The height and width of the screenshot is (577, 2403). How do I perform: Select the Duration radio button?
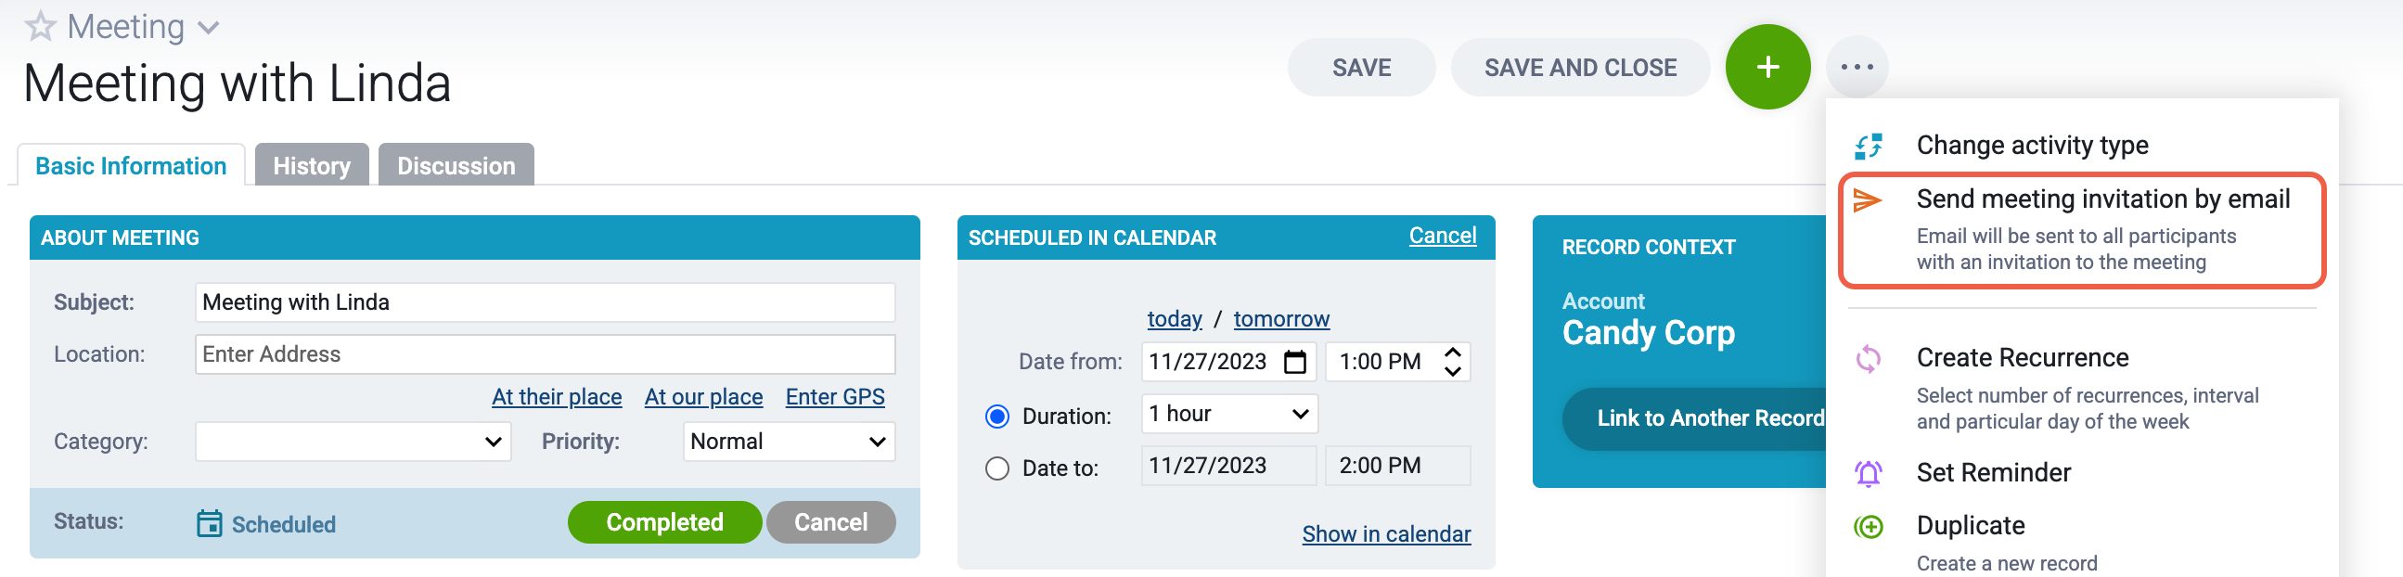coord(996,416)
